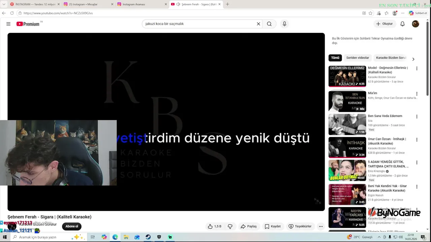The height and width of the screenshot is (242, 431).
Task: Open browser Settings and more menu
Action: tap(403, 13)
